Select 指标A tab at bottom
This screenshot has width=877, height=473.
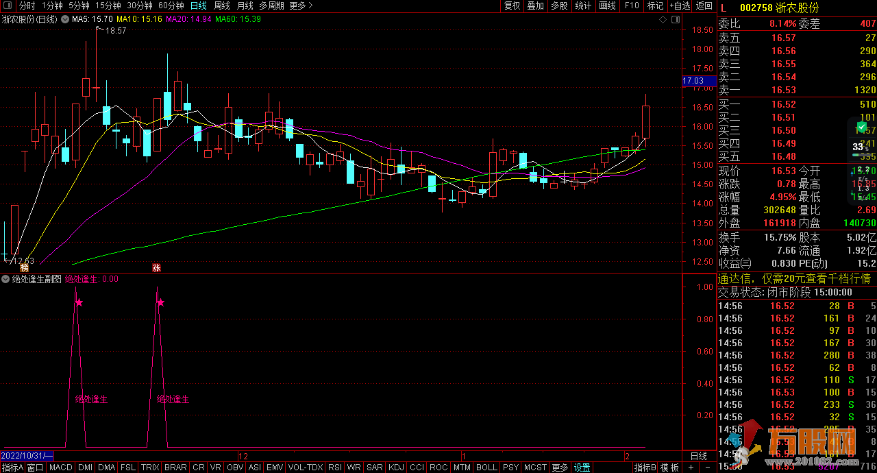[x=12, y=468]
